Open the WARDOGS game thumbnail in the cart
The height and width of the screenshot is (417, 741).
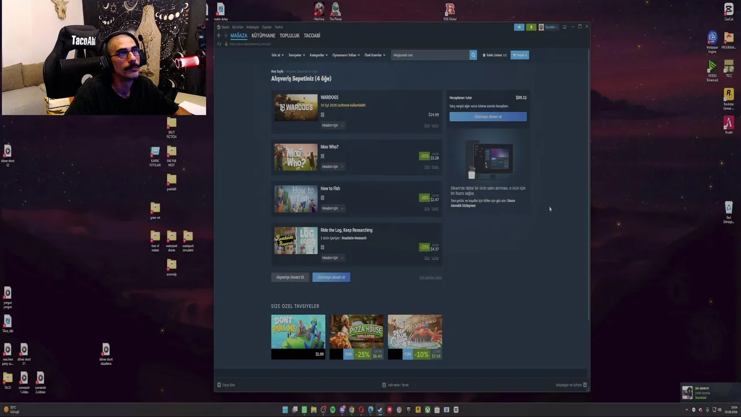click(296, 107)
